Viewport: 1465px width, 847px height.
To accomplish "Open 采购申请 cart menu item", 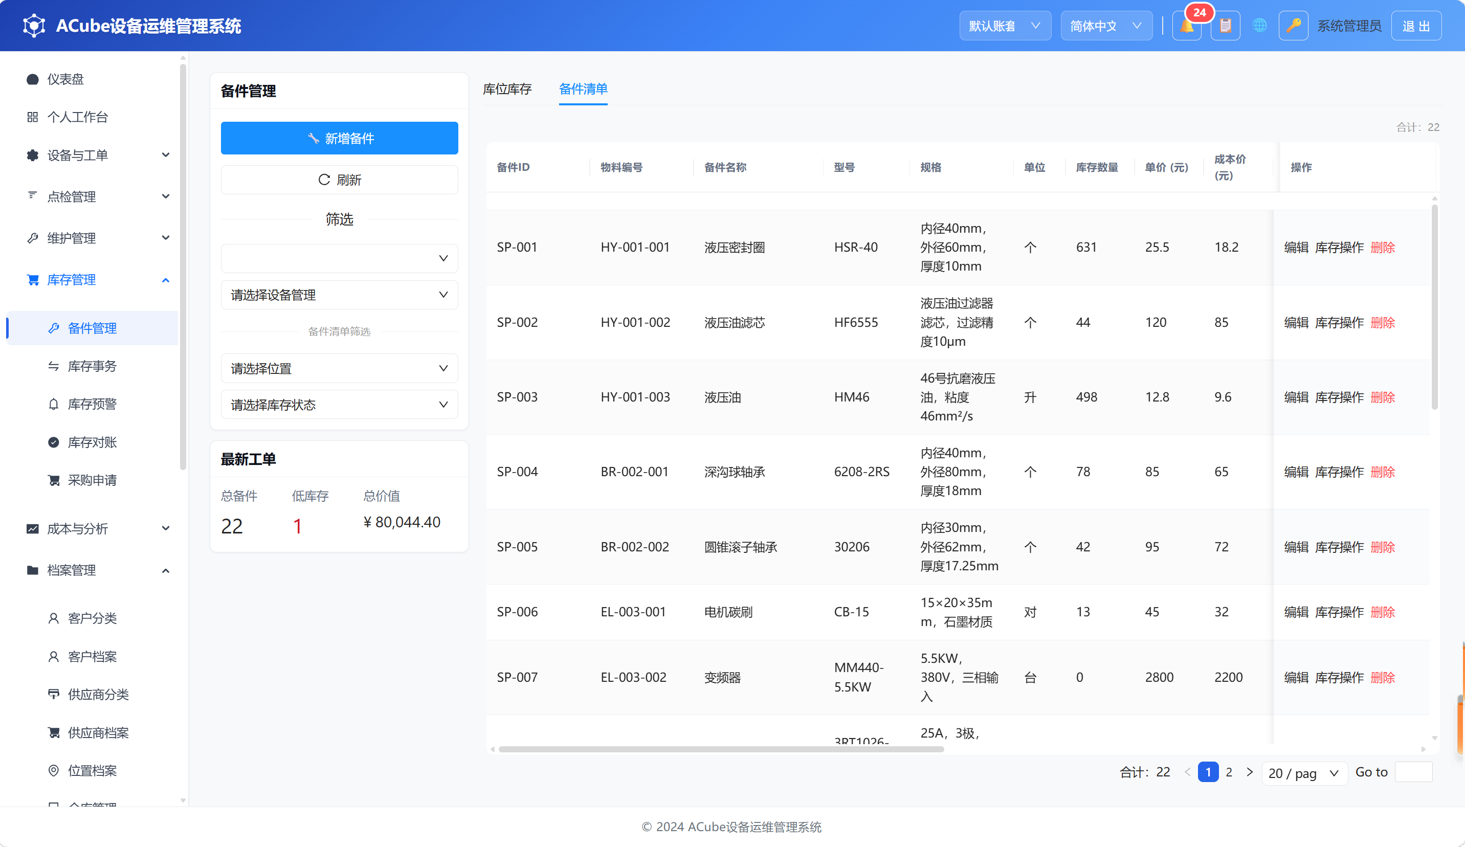I will click(x=93, y=480).
